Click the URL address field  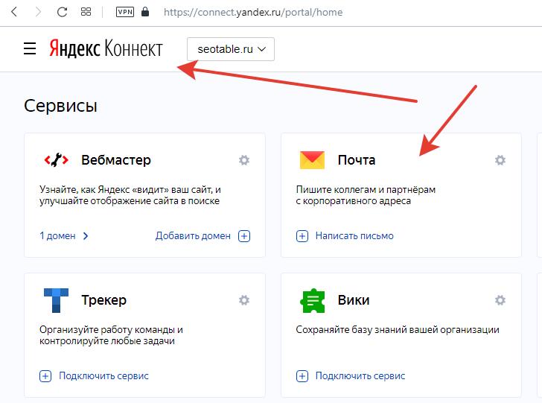(x=253, y=13)
